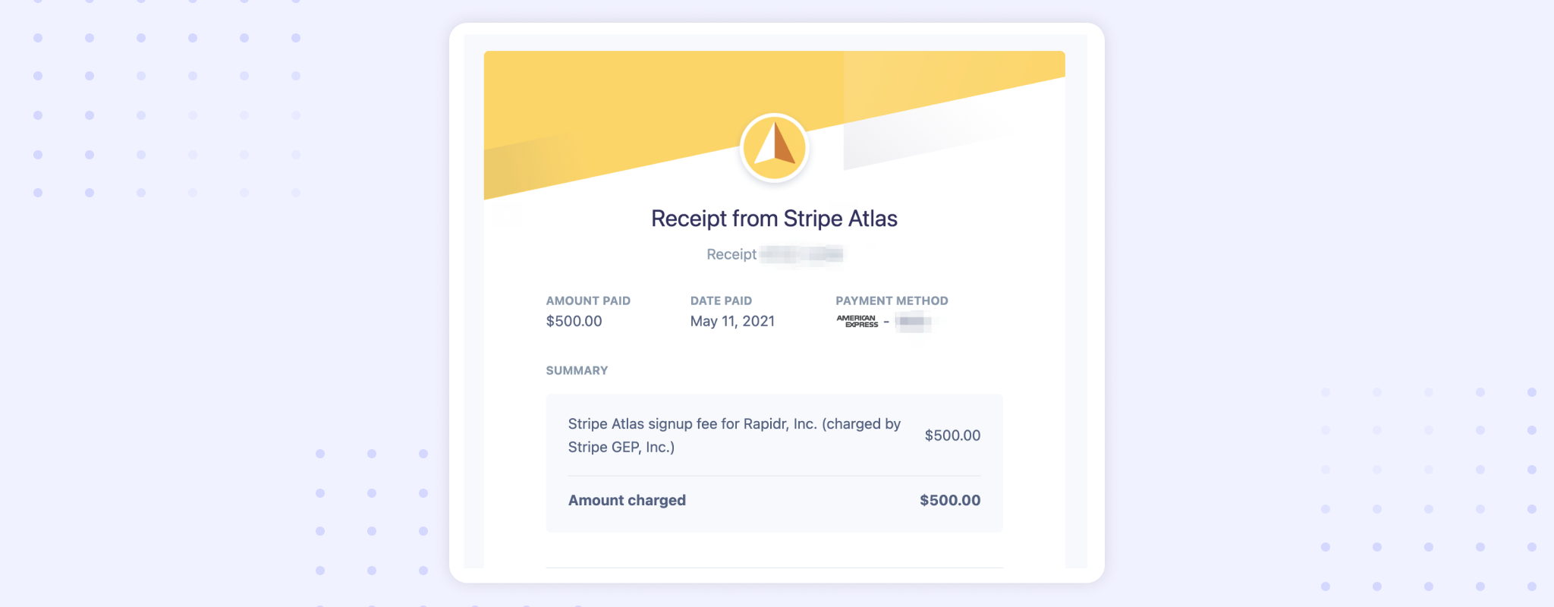Select the word "Receipt" before the number

[x=731, y=254]
